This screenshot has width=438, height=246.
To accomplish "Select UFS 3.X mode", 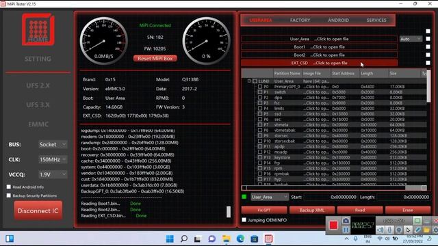I will click(x=38, y=105).
